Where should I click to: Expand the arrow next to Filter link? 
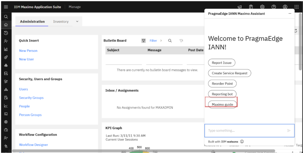(161, 41)
